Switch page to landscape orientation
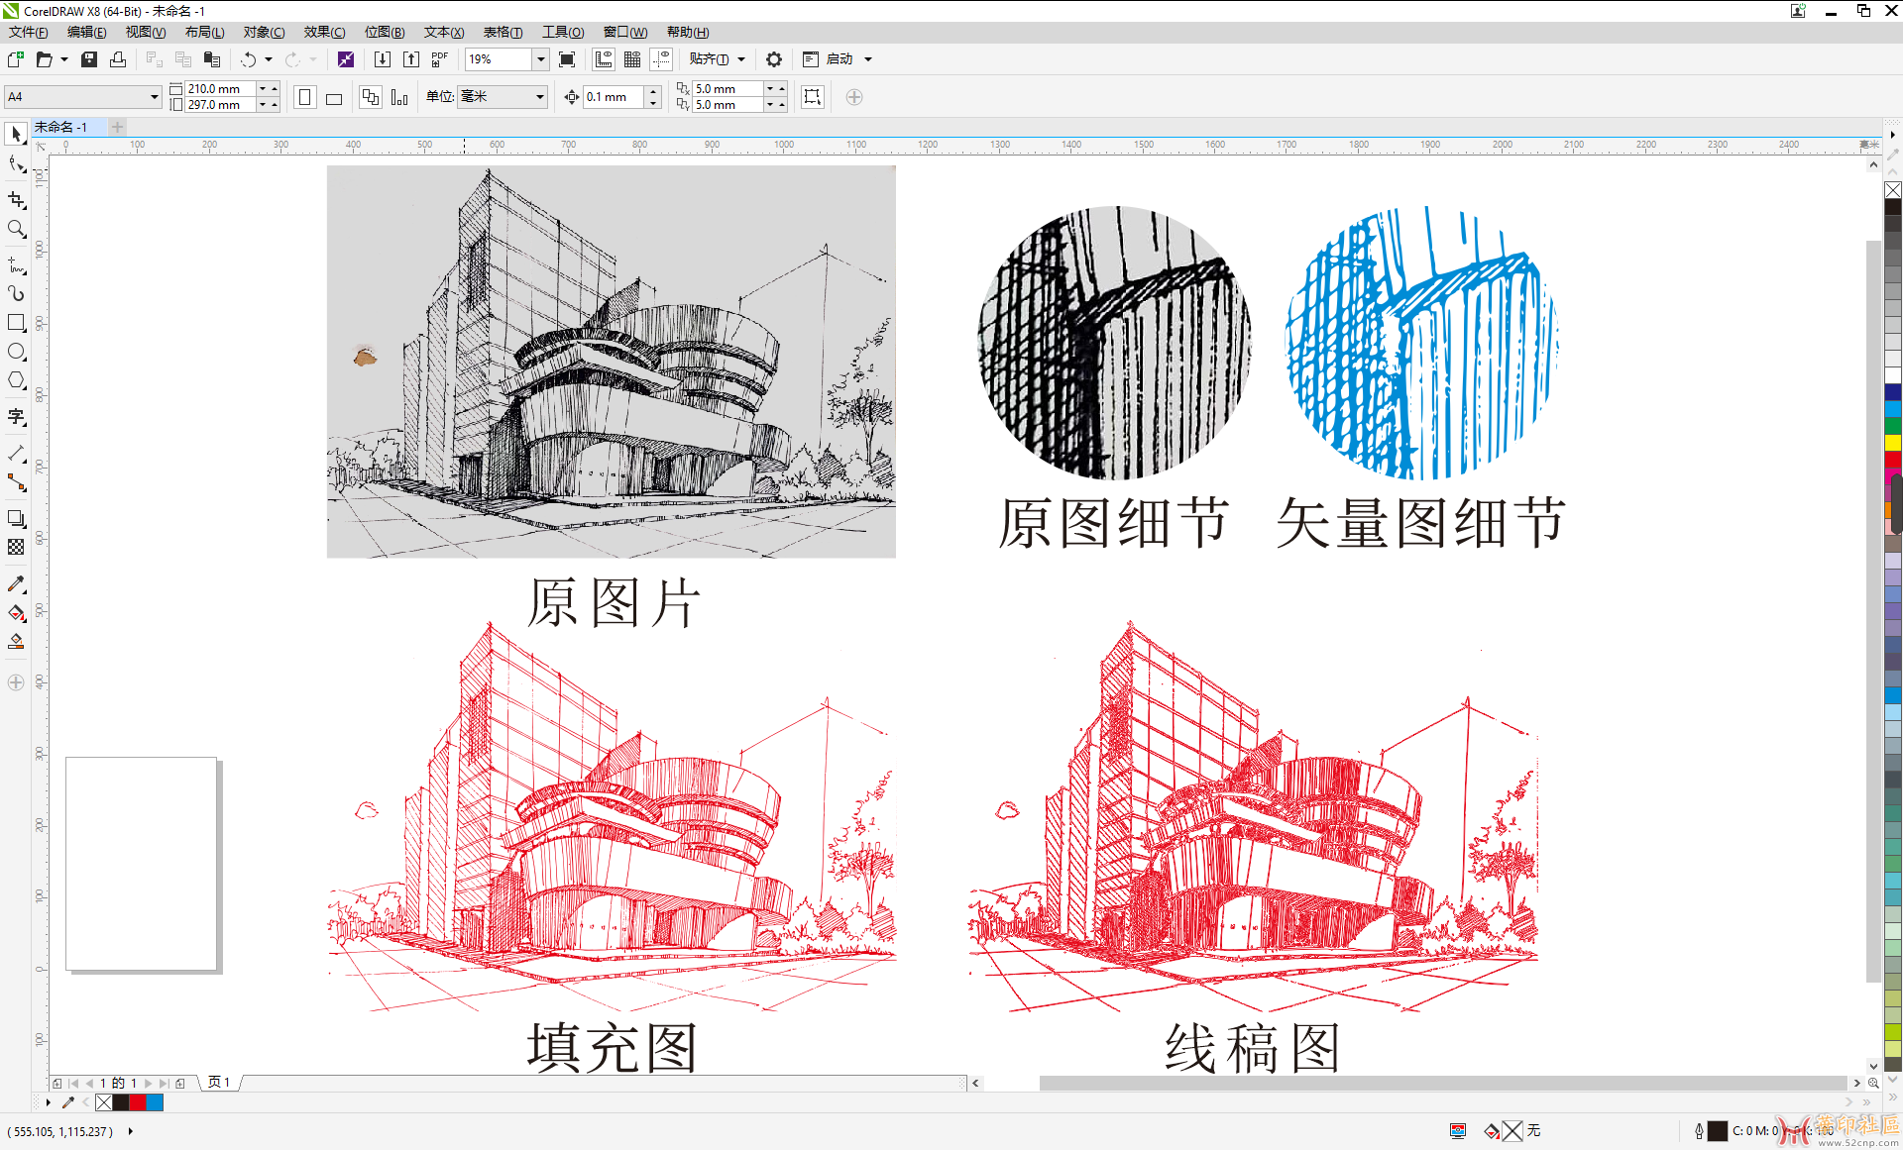Screen dimensions: 1903x1150 334,97
